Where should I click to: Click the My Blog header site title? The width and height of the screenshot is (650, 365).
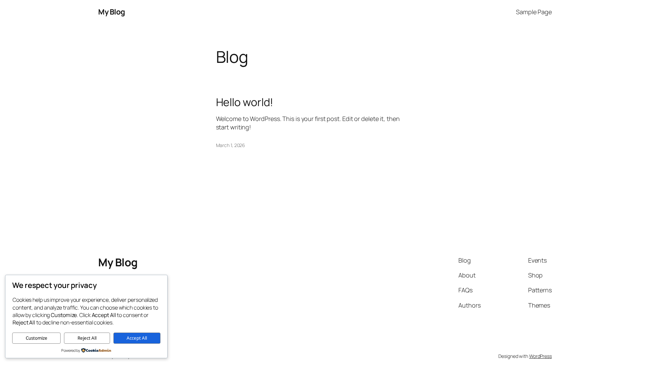(111, 12)
